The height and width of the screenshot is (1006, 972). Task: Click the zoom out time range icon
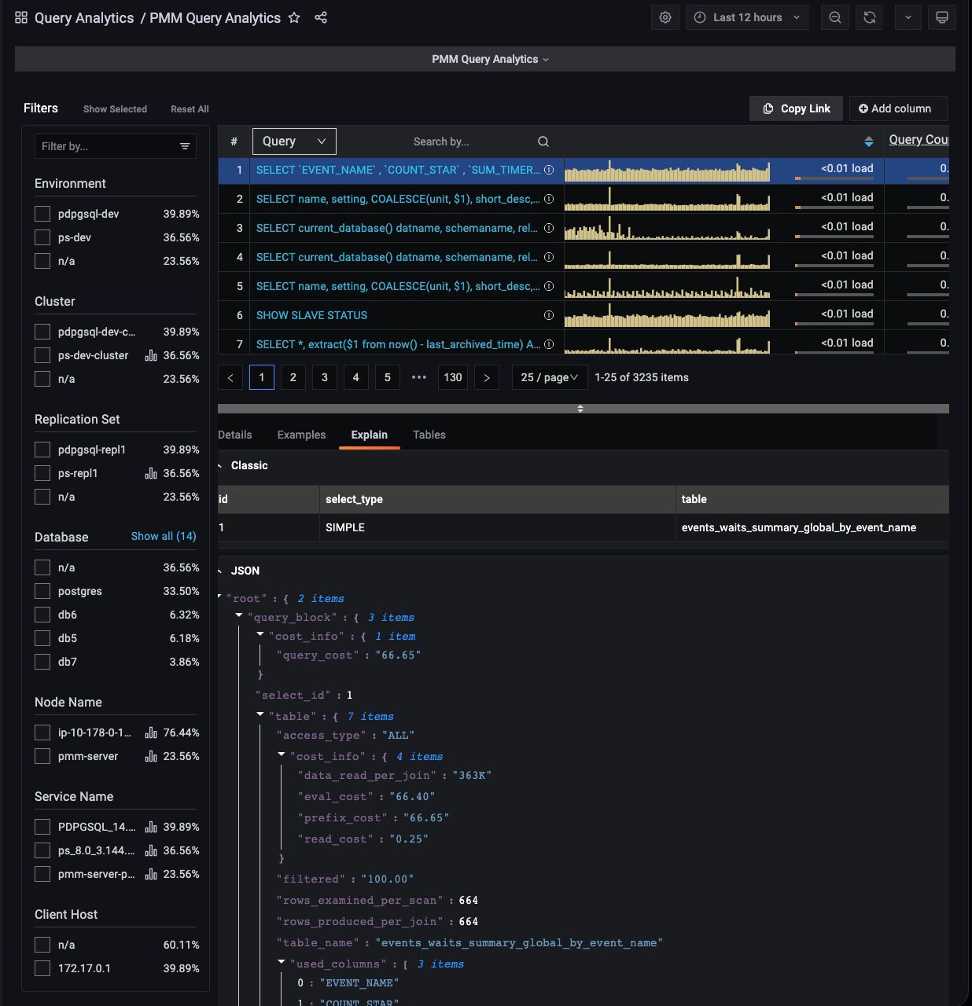coord(835,17)
